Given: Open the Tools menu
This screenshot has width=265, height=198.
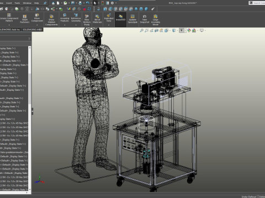Looking at the screenshot, I should tap(17, 3).
